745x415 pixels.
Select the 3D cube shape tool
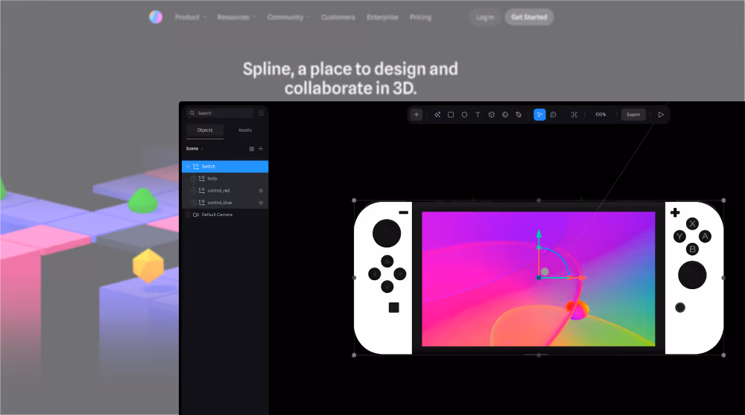[x=492, y=115]
